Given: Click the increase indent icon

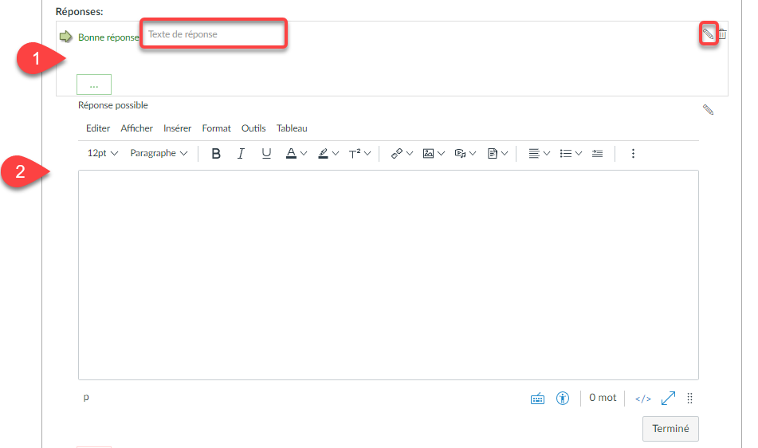Looking at the screenshot, I should [598, 153].
